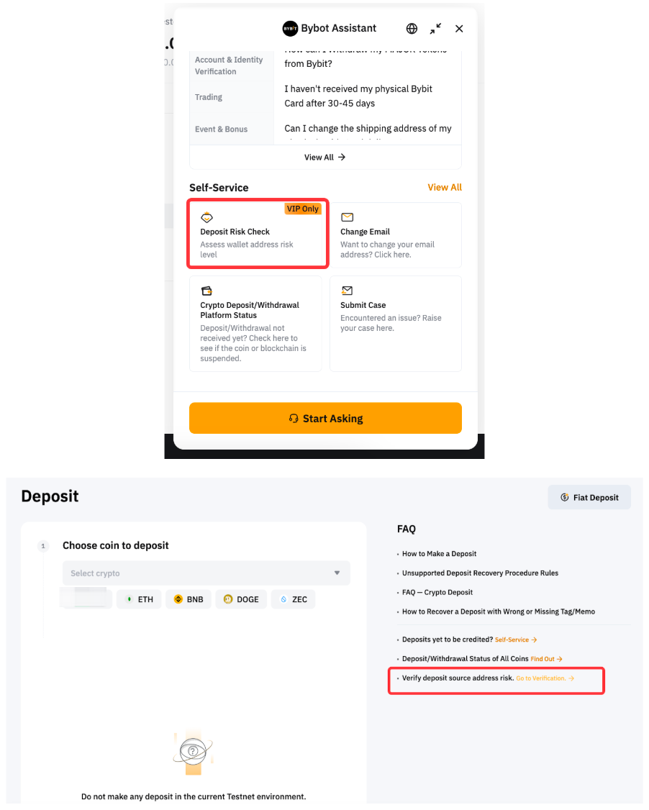
Task: Open the Event & Bonus category
Action: (221, 129)
